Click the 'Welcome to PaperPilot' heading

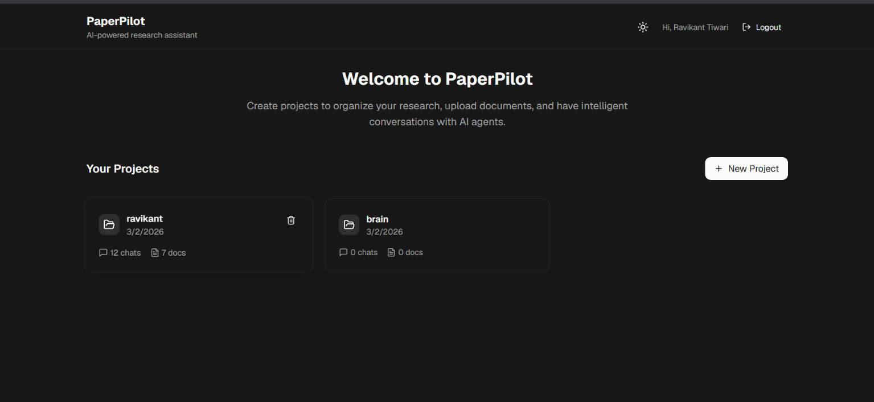click(x=437, y=79)
